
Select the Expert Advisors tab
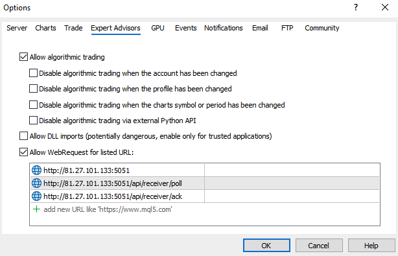coord(115,28)
